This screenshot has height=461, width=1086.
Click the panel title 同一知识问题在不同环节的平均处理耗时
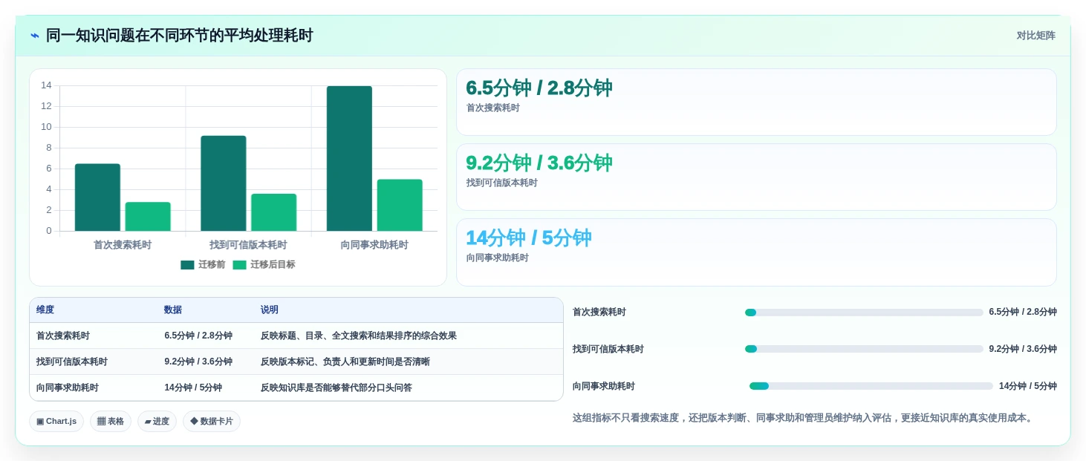[180, 36]
